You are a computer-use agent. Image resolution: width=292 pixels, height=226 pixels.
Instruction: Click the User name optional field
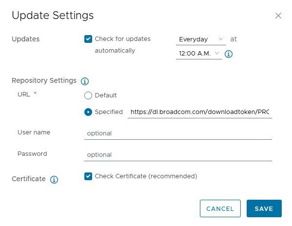point(178,133)
